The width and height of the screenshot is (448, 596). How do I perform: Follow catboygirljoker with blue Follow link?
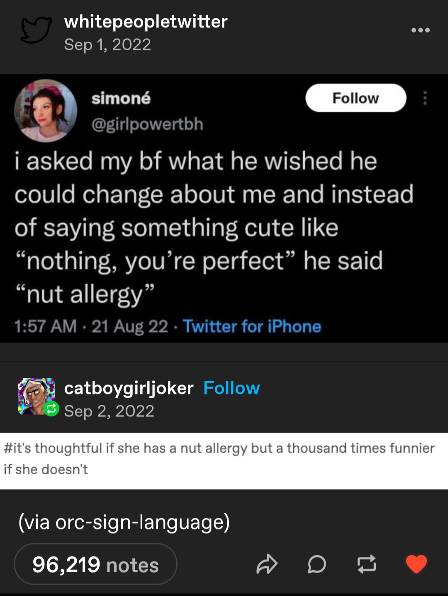point(231,388)
